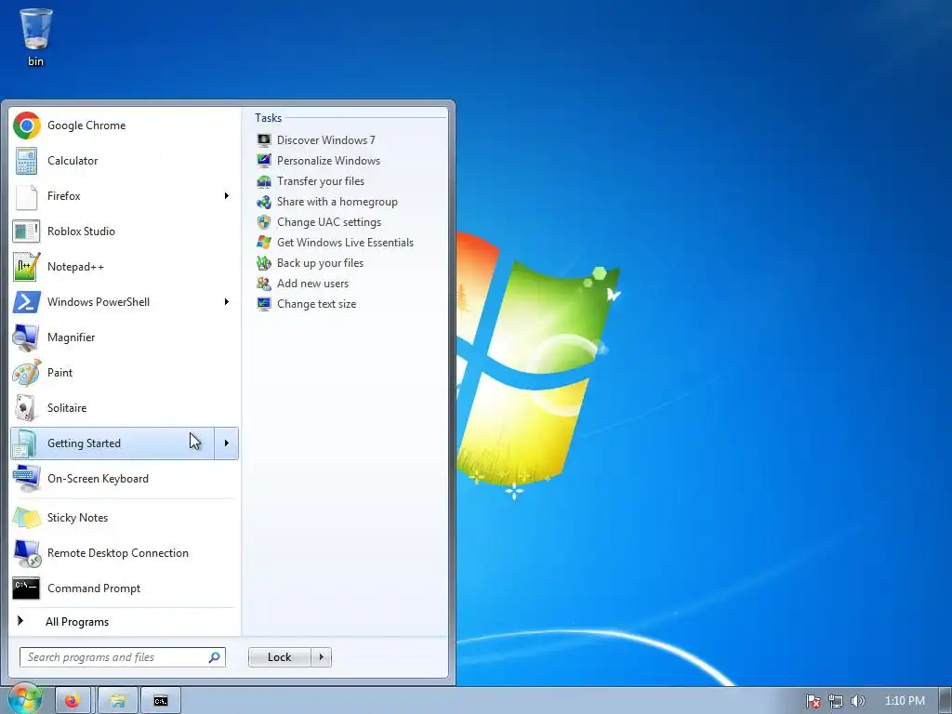Screen dimensions: 952x714
Task: Click the 1:10 PM clock
Action: coord(905,701)
